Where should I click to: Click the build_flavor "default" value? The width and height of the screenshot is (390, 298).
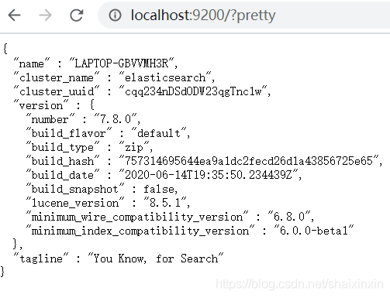[x=159, y=133]
